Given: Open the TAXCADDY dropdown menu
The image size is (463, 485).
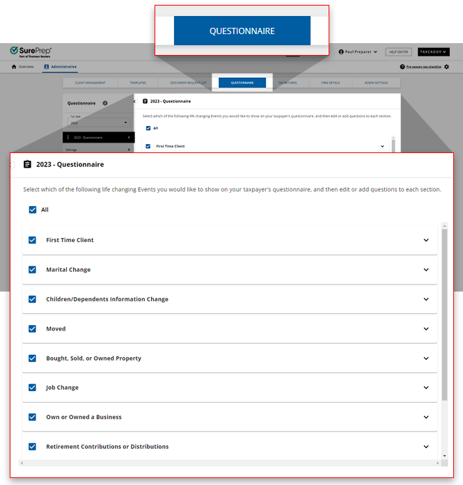Looking at the screenshot, I should tap(434, 52).
